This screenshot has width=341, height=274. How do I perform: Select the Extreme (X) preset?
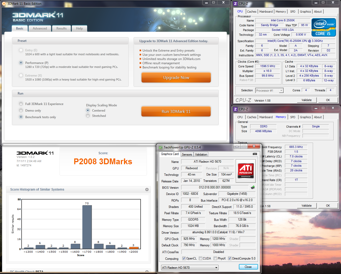(x=21, y=76)
